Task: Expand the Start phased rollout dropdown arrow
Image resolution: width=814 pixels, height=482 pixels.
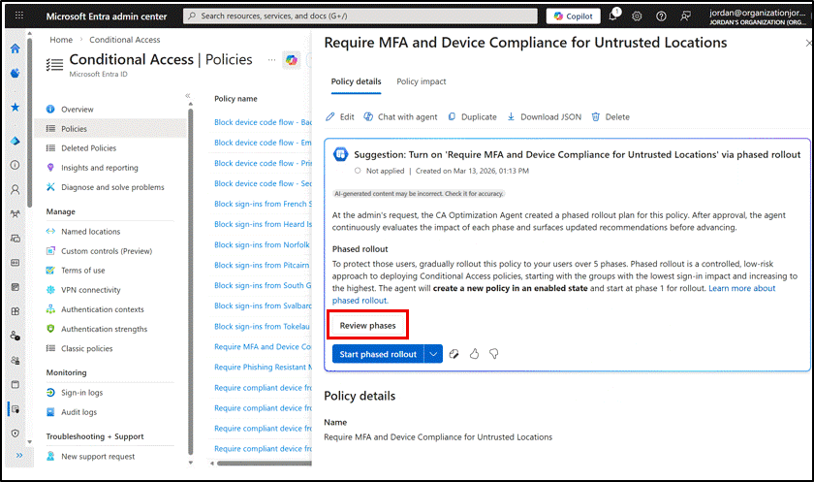Action: [433, 354]
